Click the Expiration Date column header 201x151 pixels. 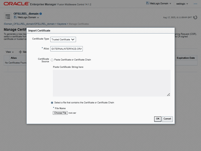[x=186, y=58]
